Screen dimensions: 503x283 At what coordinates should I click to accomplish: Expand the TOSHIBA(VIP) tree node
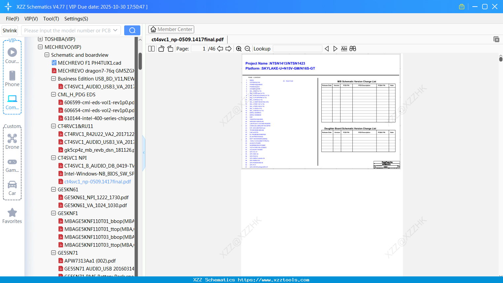[40, 39]
